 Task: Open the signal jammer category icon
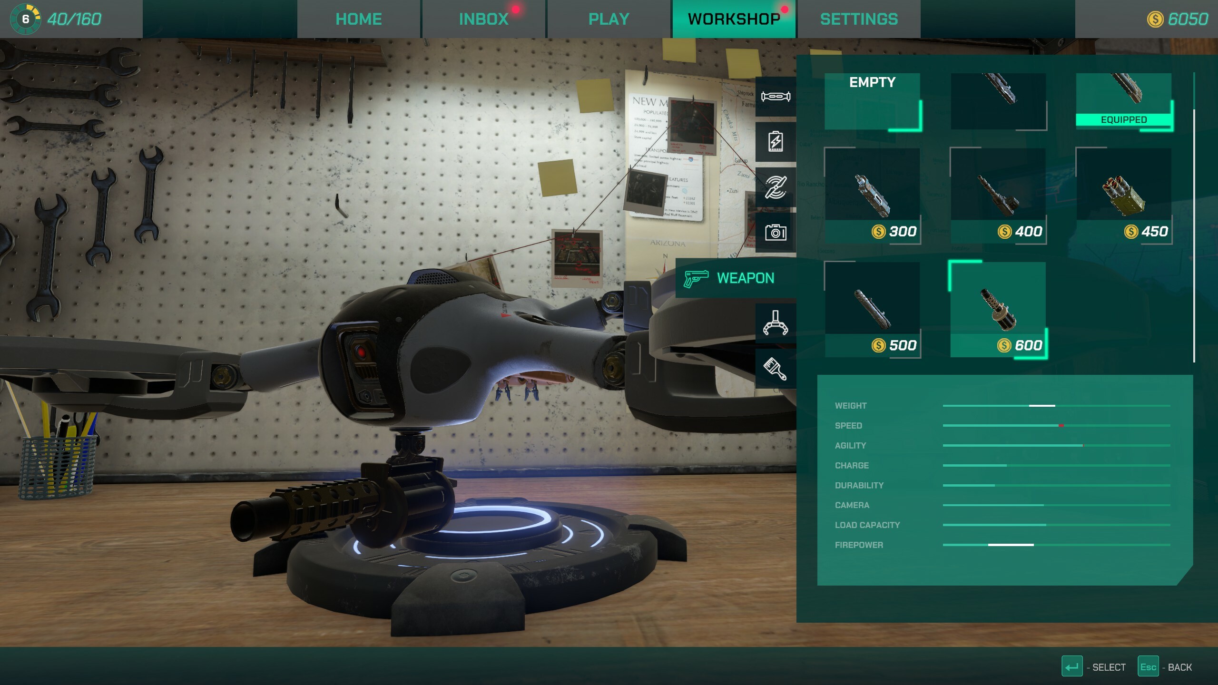coord(776,187)
